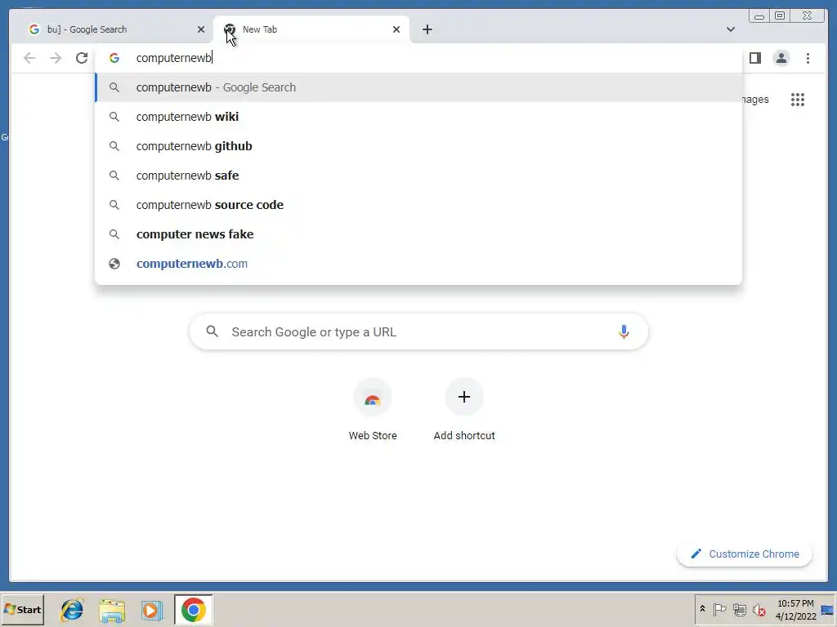Click the partially hidden Images link
This screenshot has width=837, height=627.
pyautogui.click(x=755, y=100)
